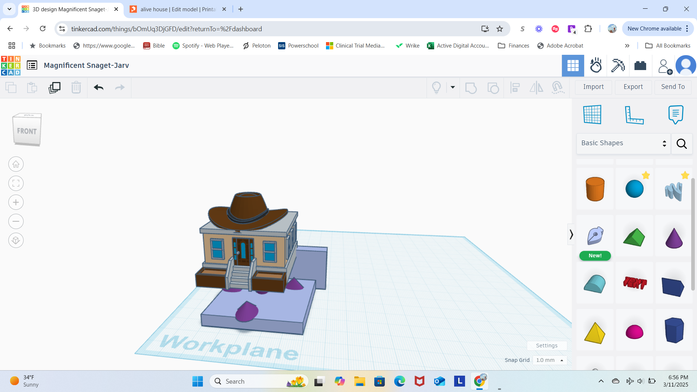
Task: Click the Copy toolbar icon
Action: [x=11, y=87]
